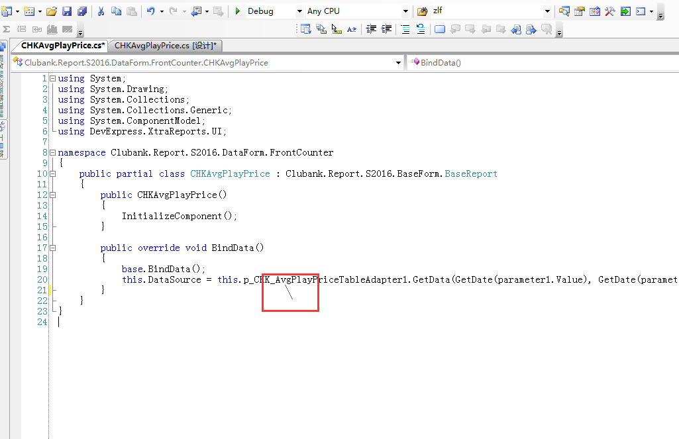Open the Solution Explorer icon
Image resolution: width=679 pixels, height=439 pixels.
tap(564, 11)
